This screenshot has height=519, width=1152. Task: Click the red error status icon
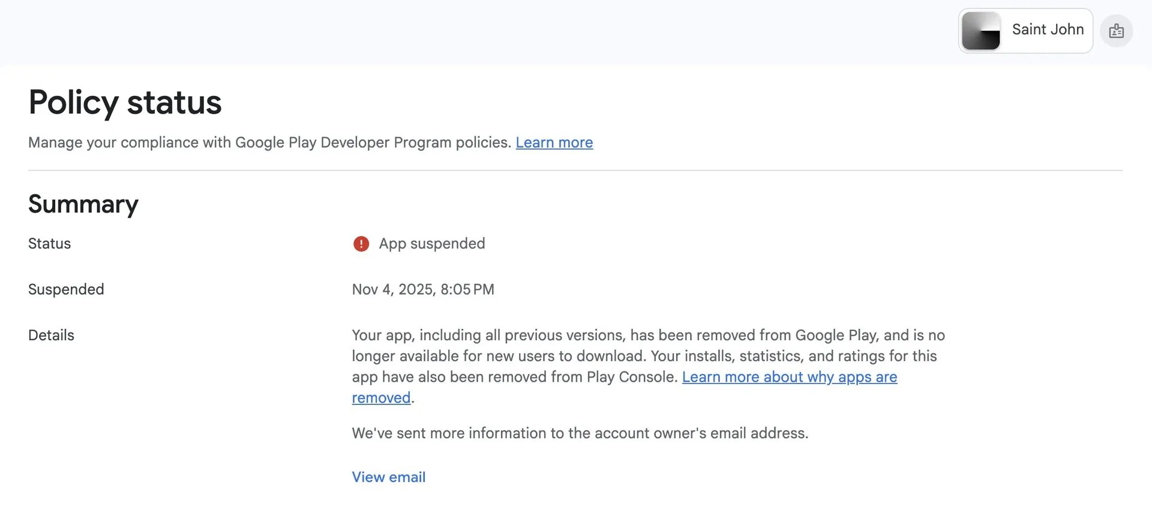coord(361,244)
